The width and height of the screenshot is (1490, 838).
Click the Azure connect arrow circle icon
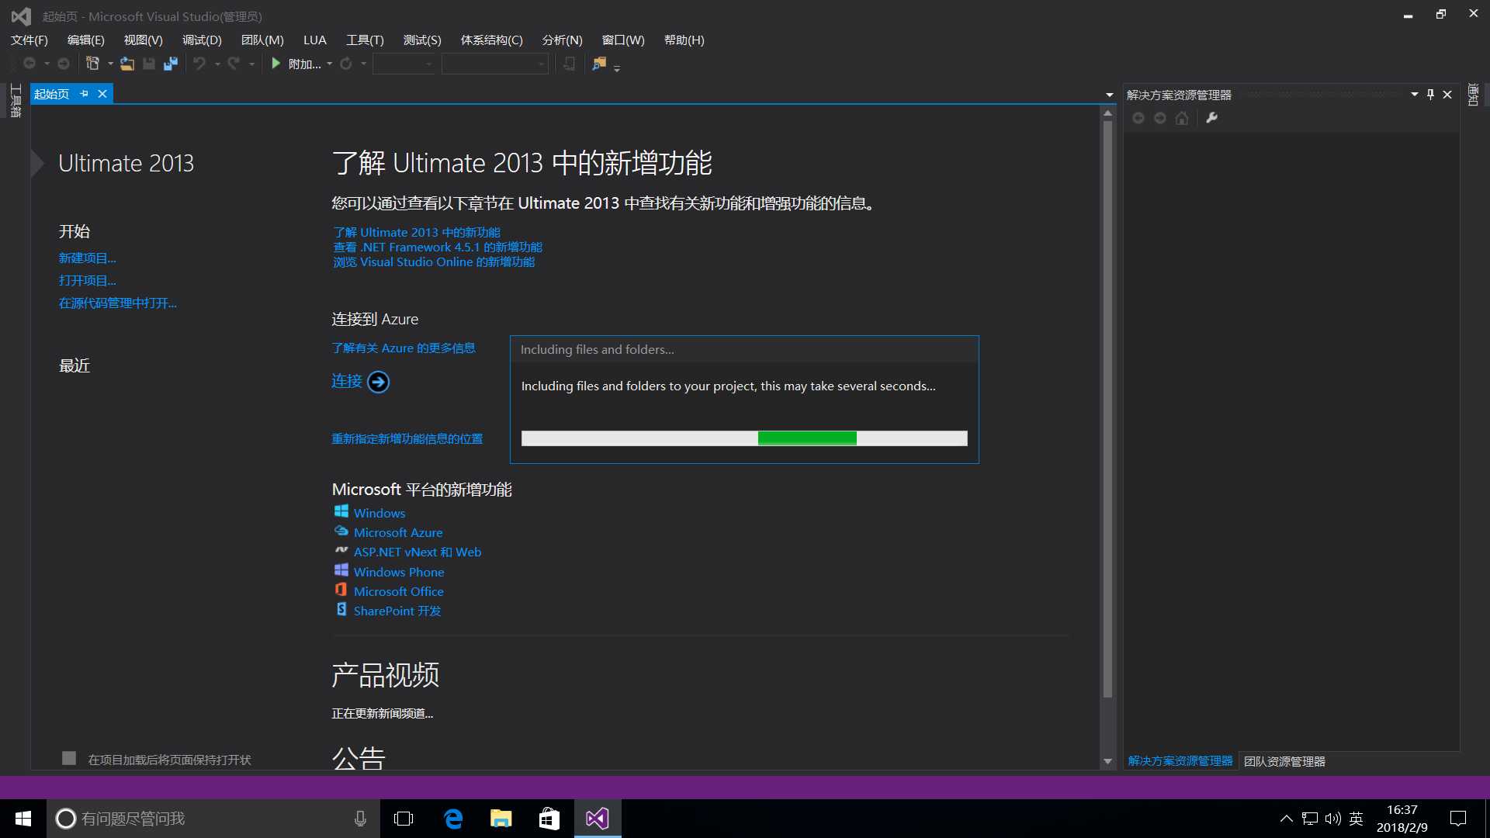(x=378, y=382)
